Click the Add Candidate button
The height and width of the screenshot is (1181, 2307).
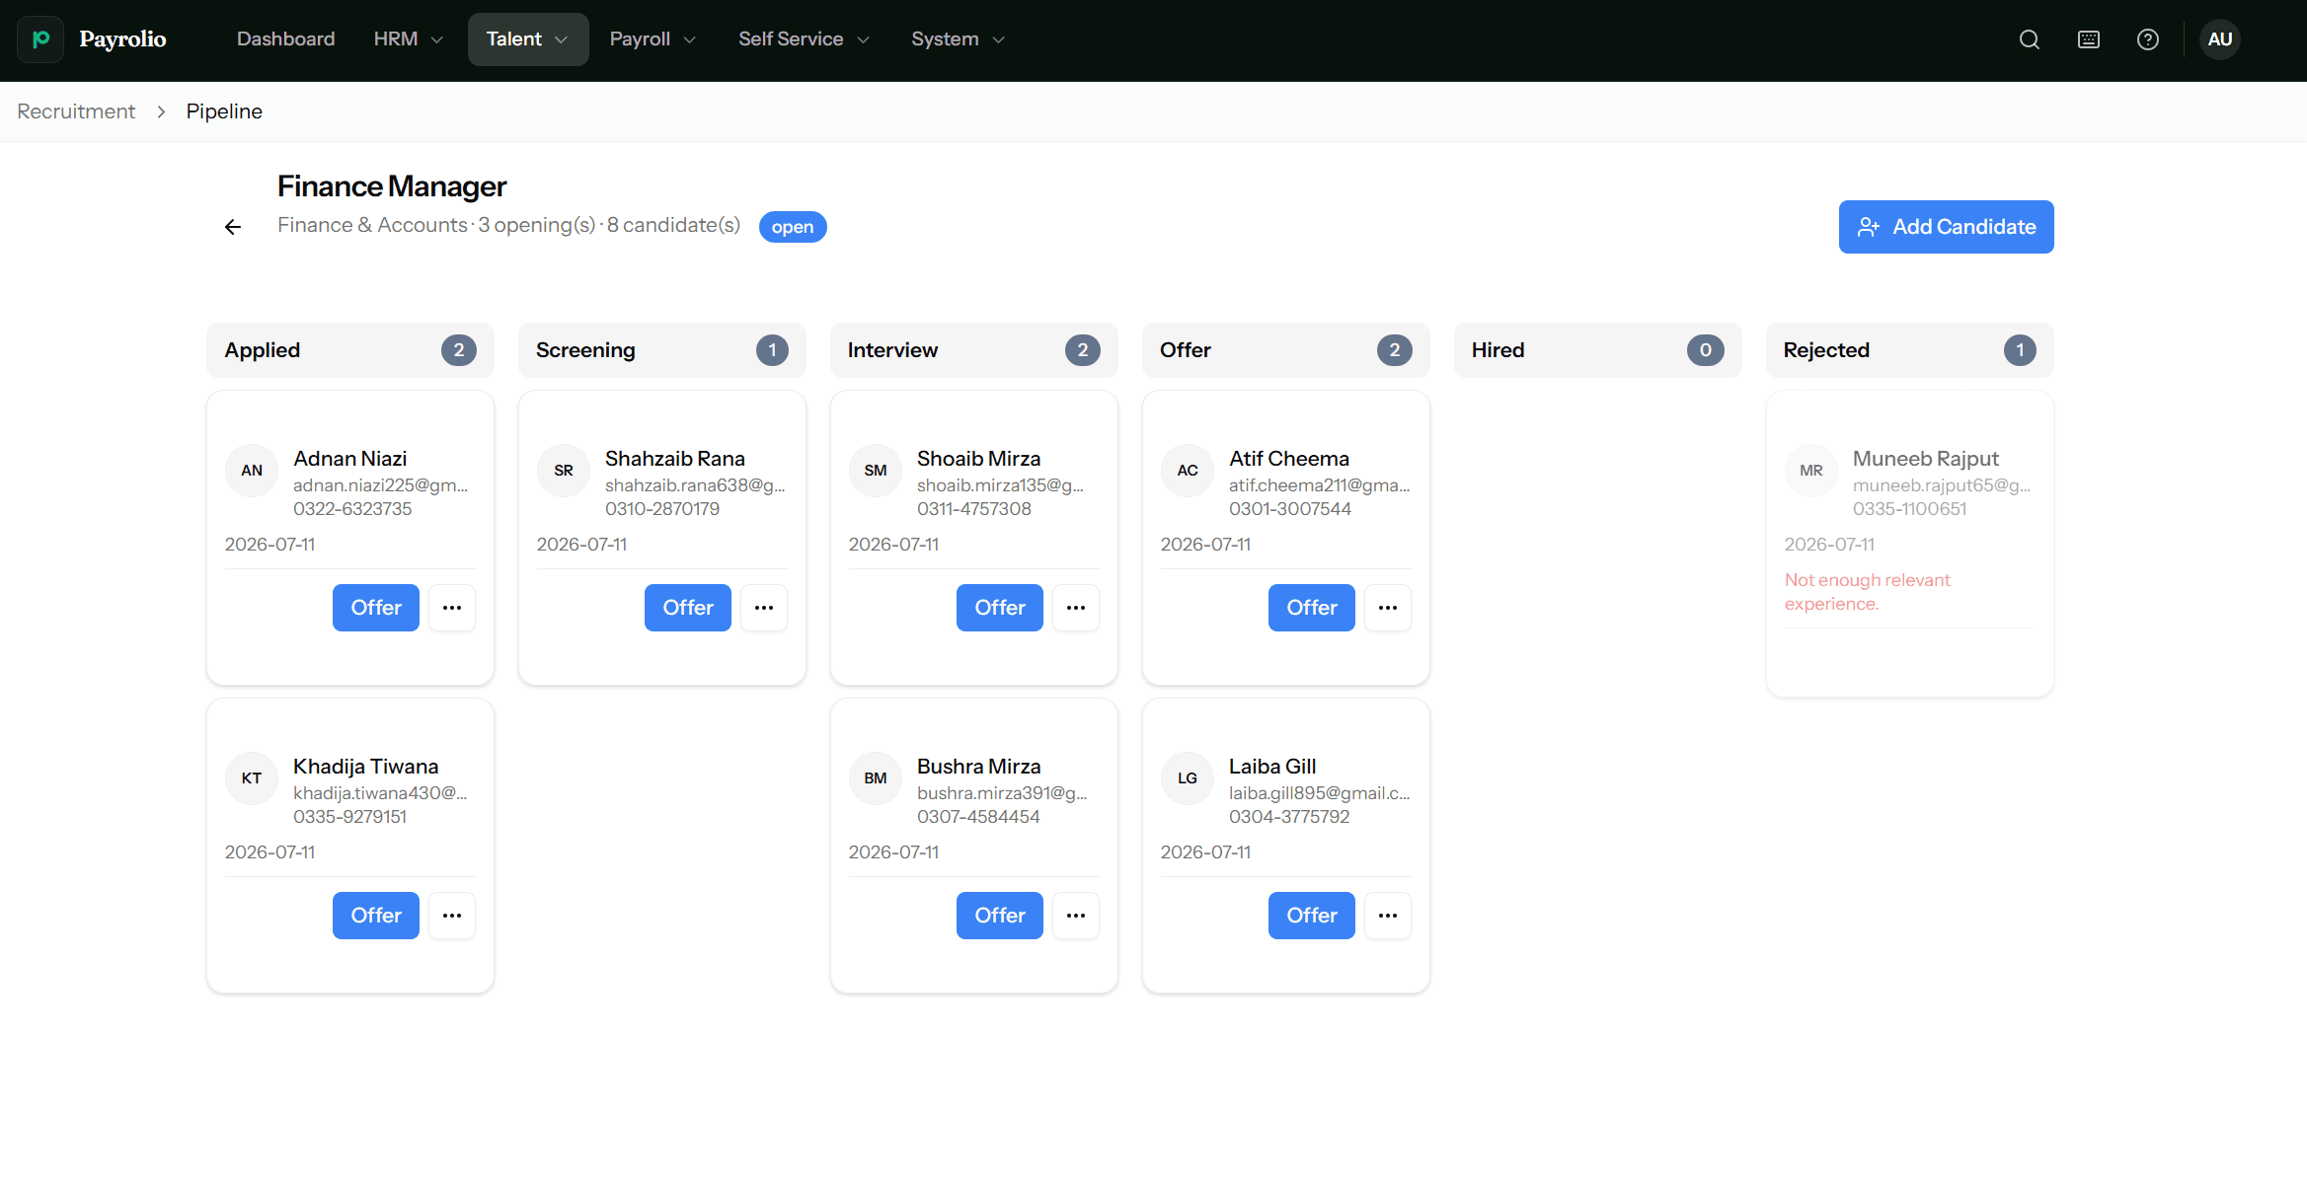pos(1946,227)
